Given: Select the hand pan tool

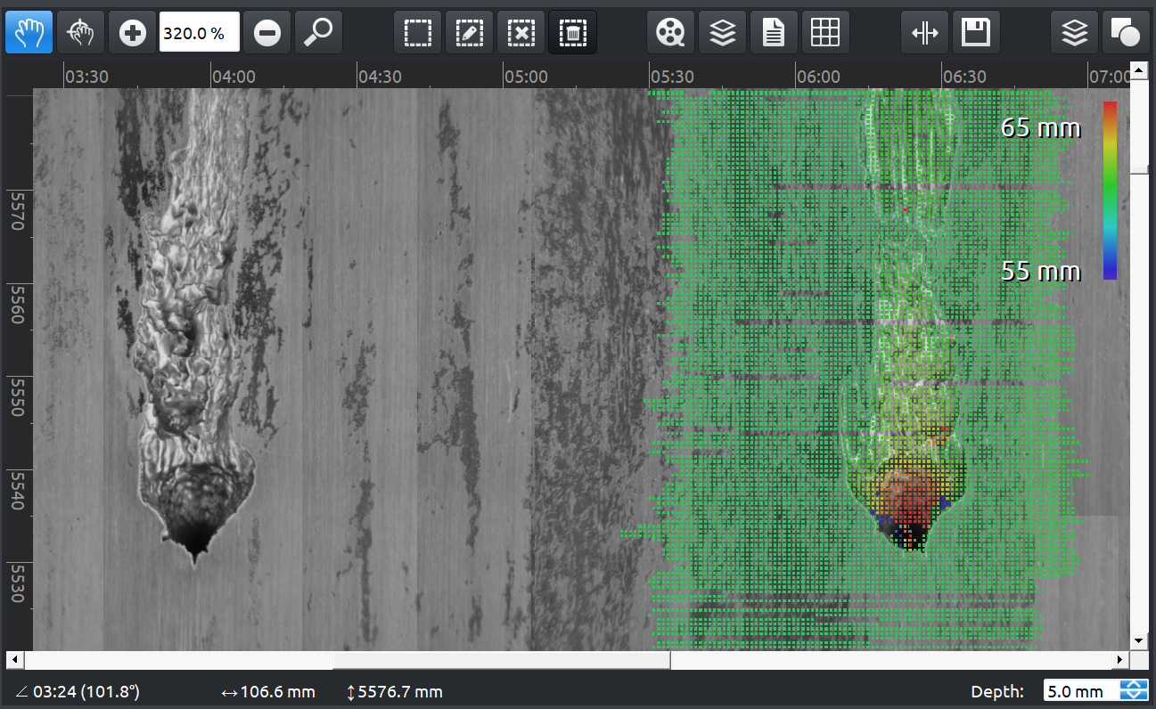Looking at the screenshot, I should point(29,33).
